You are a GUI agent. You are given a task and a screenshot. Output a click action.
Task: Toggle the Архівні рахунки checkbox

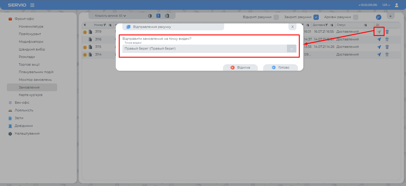[356, 17]
